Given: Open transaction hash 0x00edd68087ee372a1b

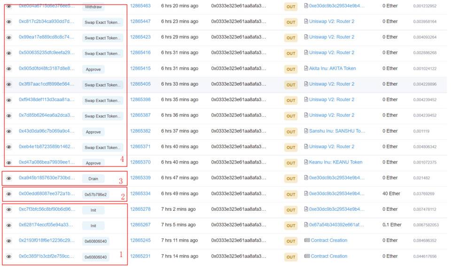Looking at the screenshot, I should pyautogui.click(x=47, y=193).
